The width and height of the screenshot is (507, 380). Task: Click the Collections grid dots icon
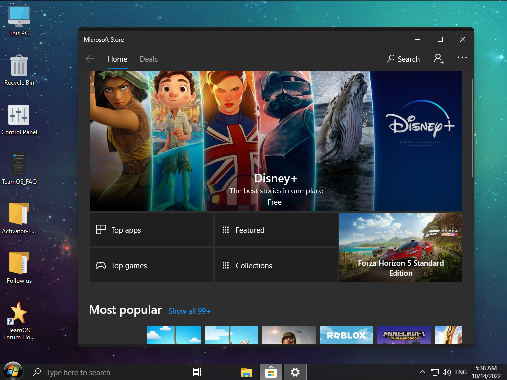(x=225, y=265)
